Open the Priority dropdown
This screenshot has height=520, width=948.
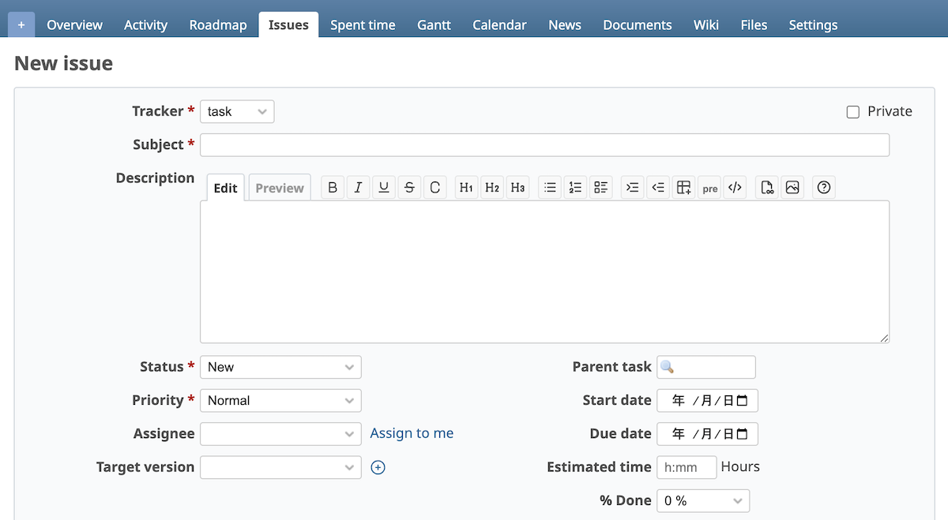280,400
